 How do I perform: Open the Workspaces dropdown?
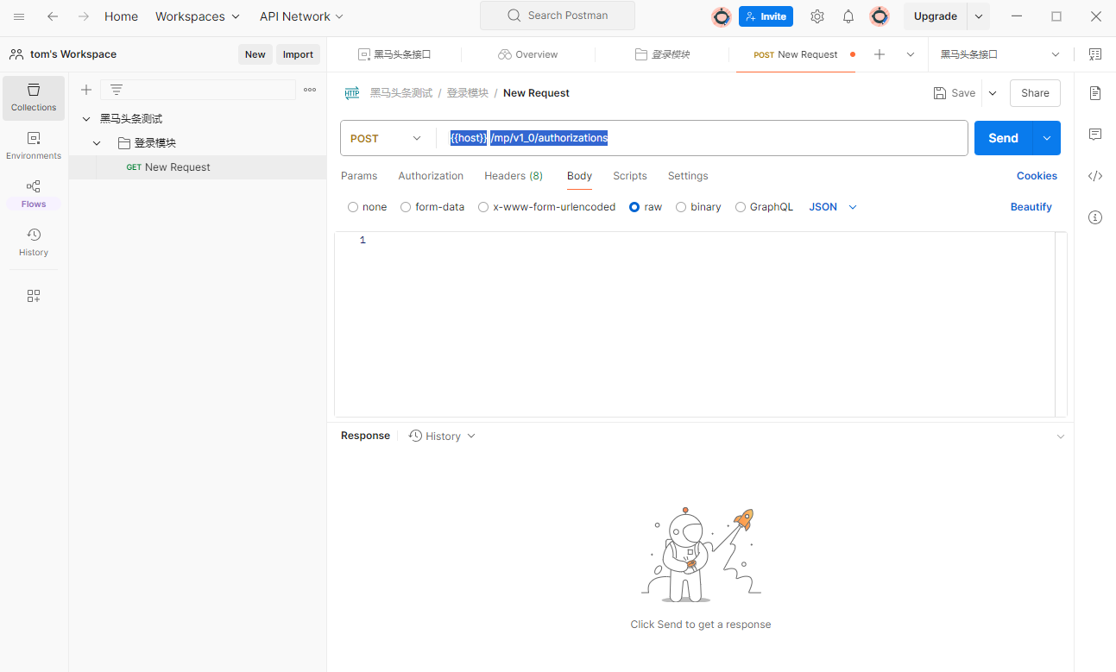coord(198,16)
